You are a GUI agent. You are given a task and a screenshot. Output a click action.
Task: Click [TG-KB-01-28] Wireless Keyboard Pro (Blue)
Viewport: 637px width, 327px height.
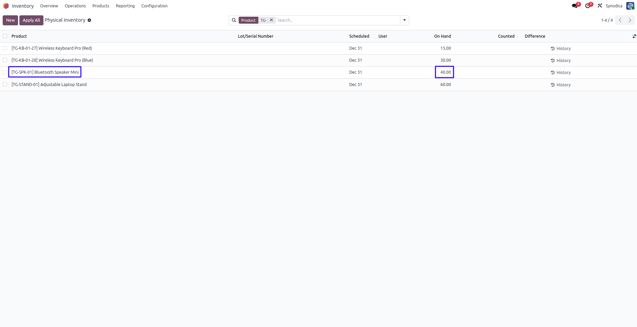pos(52,60)
